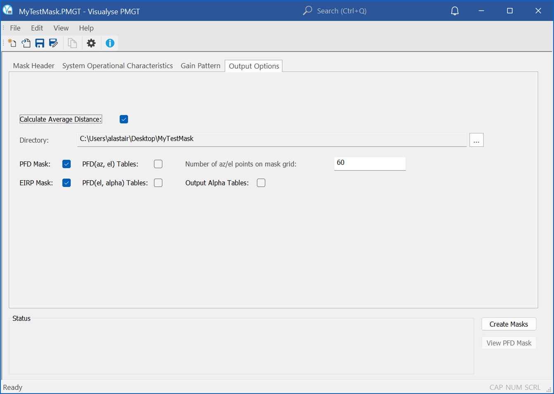Switch to System Operational Characteristics tab
Screen dimensions: 554x394
pyautogui.click(x=118, y=66)
